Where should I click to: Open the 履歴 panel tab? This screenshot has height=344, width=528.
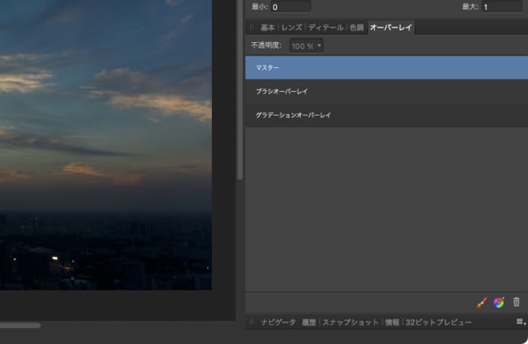[308, 323]
